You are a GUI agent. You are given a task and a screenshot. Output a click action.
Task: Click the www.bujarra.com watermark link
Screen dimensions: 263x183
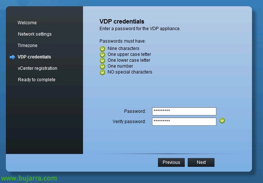tap(29, 178)
